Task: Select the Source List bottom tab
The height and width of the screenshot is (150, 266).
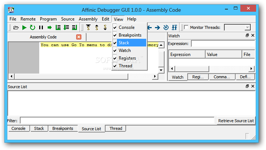Action: [92, 129]
